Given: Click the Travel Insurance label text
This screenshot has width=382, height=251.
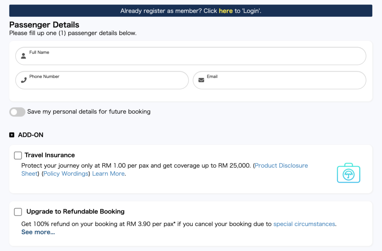Looking at the screenshot, I should pos(50,155).
